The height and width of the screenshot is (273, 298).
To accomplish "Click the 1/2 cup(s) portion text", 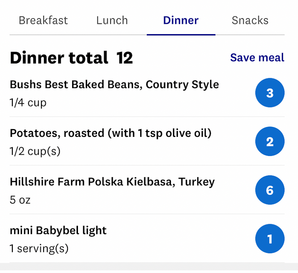I will click(x=35, y=151).
